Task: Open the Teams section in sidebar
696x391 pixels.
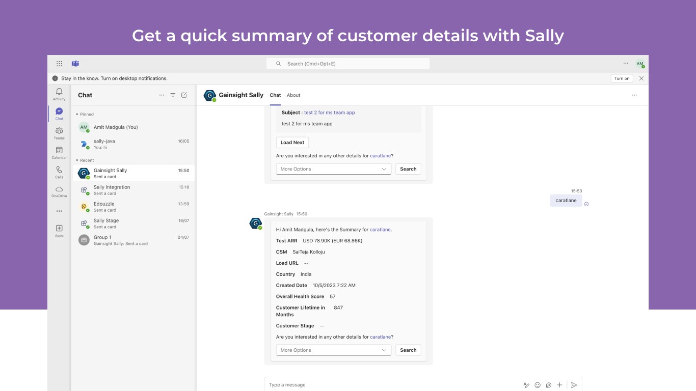Action: (59, 133)
